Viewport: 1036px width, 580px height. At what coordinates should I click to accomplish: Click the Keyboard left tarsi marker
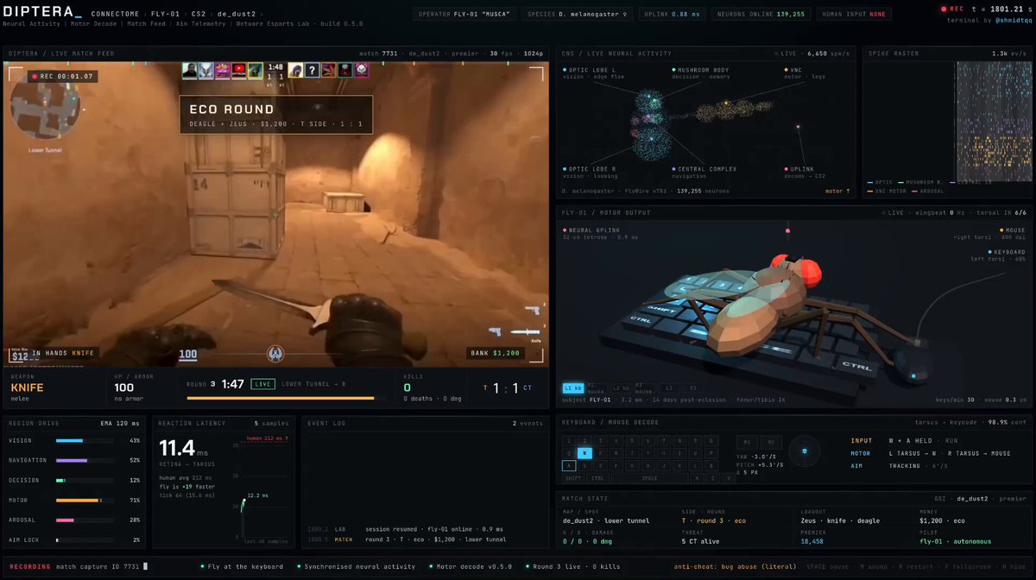(x=999, y=255)
